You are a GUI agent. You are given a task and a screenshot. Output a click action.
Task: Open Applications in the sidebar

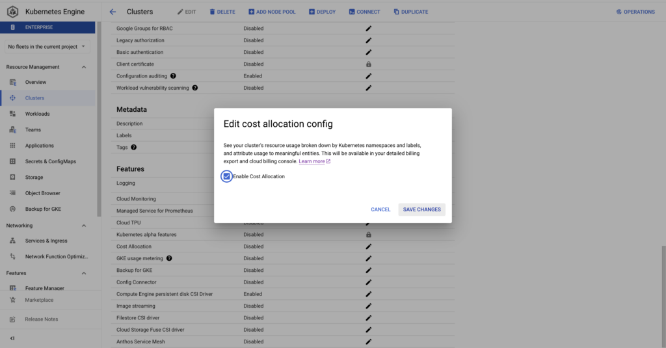tap(39, 146)
